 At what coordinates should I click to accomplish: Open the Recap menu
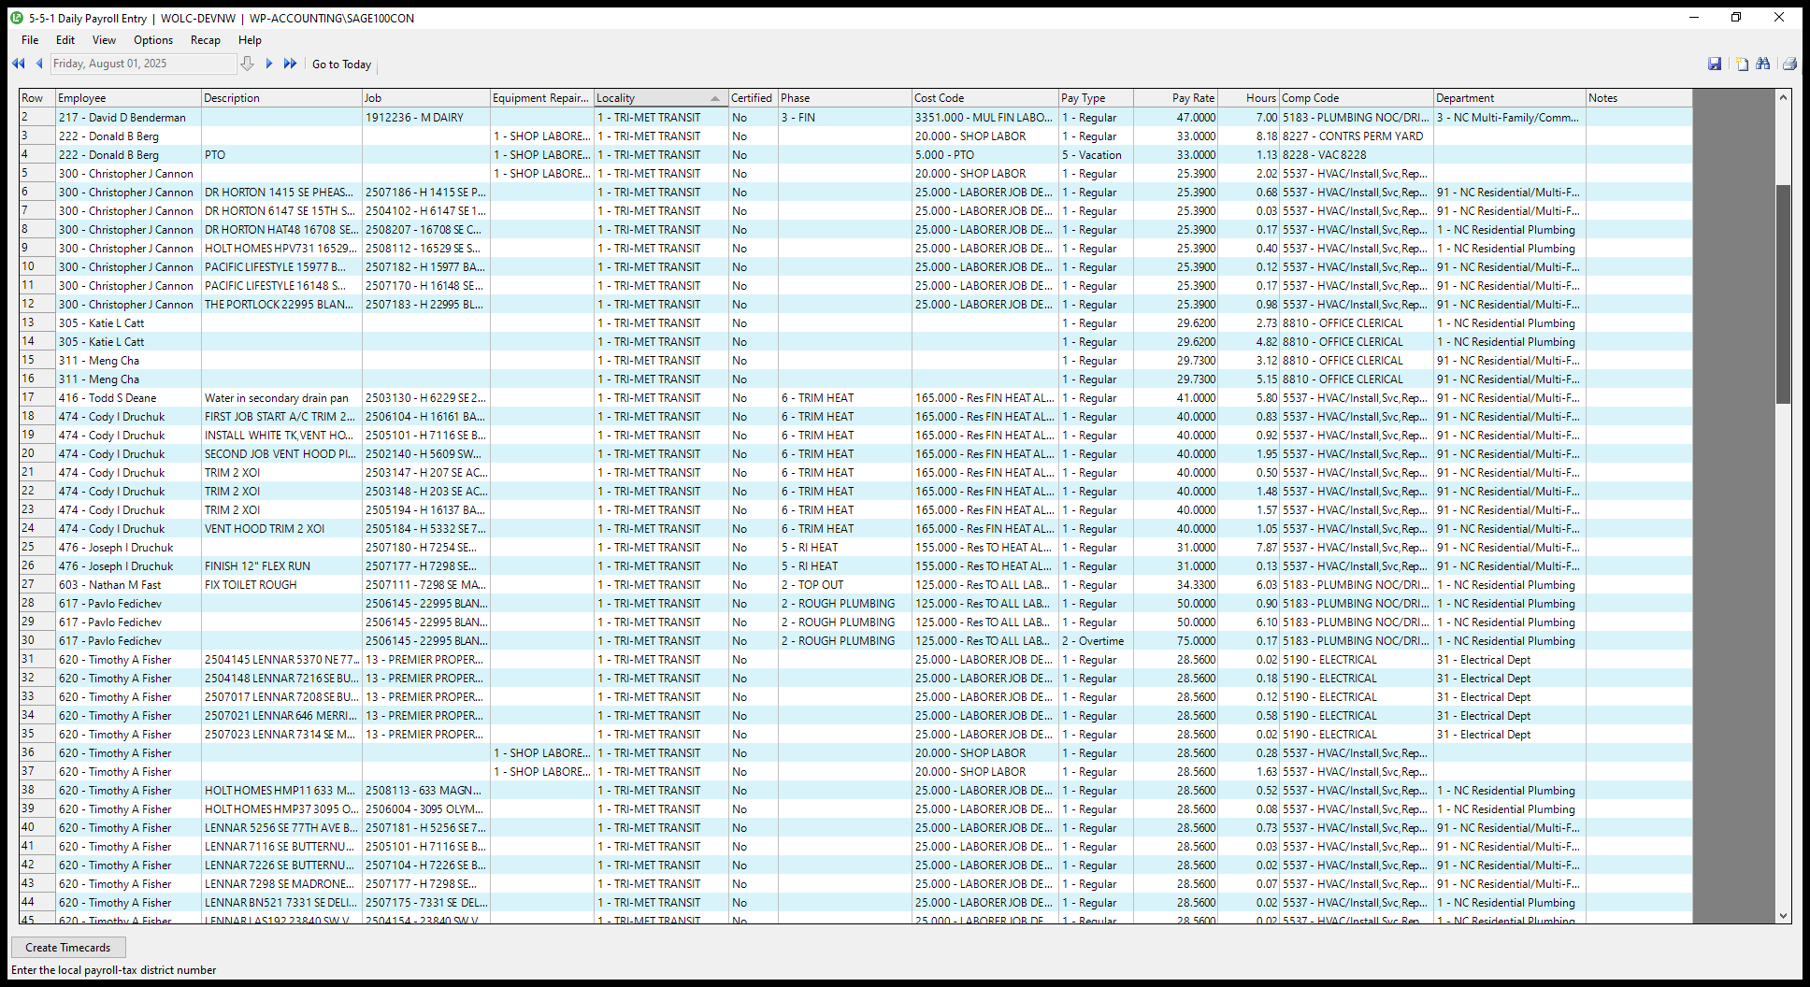pos(205,40)
